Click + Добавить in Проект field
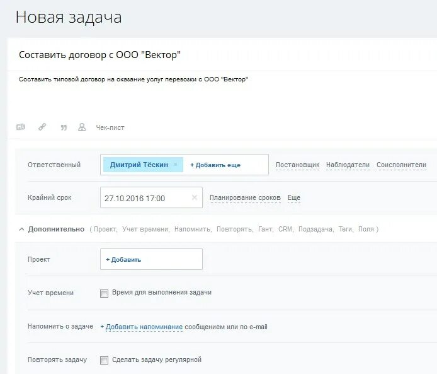This screenshot has height=374, width=437. tap(123, 260)
